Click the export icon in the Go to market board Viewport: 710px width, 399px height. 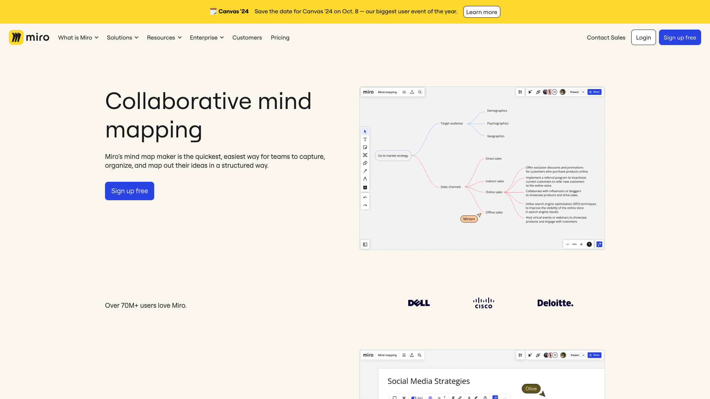coord(412,92)
